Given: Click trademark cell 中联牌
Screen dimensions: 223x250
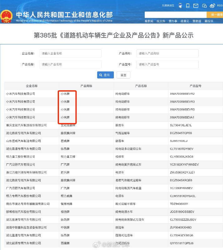Looking at the screenshot, I should (65, 227).
